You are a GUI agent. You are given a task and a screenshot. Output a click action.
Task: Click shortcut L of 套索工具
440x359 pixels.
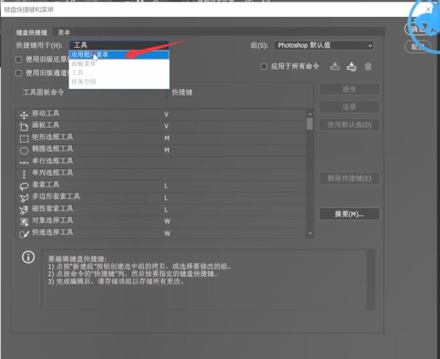point(166,186)
